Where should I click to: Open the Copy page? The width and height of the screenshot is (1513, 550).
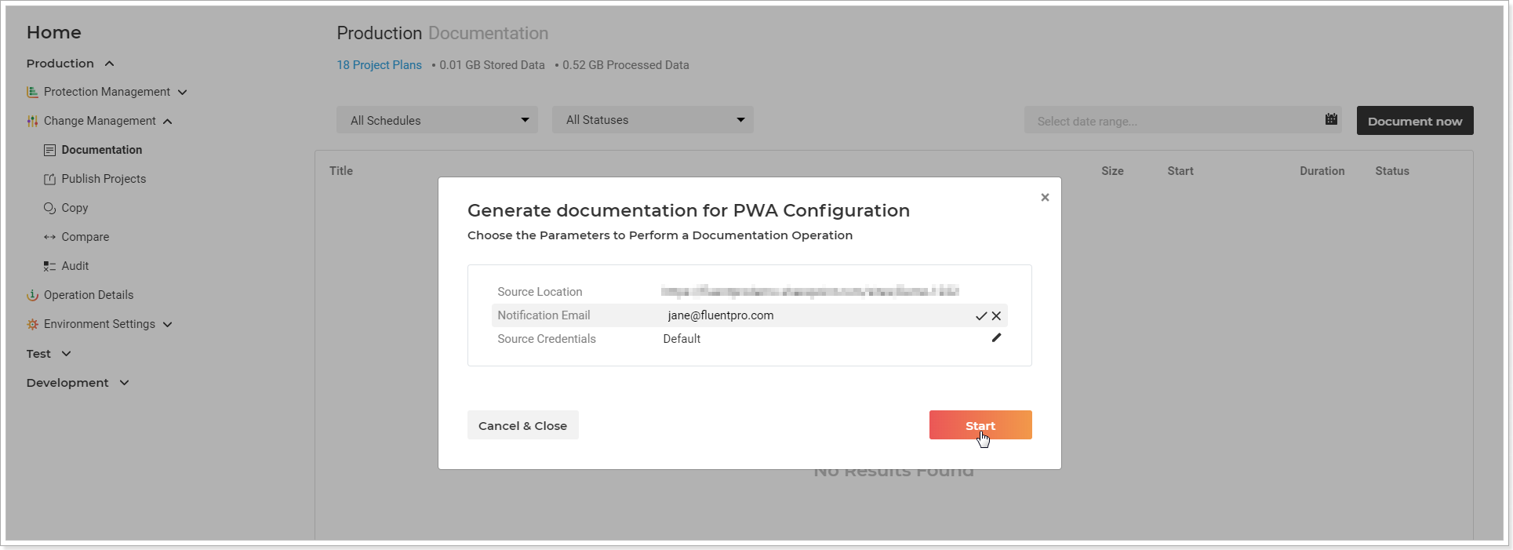point(75,208)
